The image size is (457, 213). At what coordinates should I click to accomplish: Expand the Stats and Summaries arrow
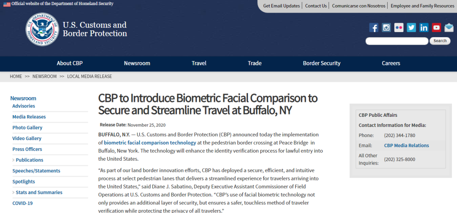point(14,192)
